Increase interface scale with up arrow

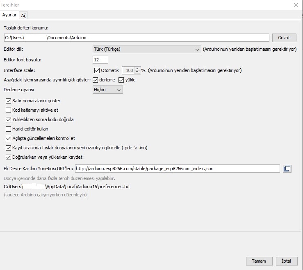click(x=137, y=68)
